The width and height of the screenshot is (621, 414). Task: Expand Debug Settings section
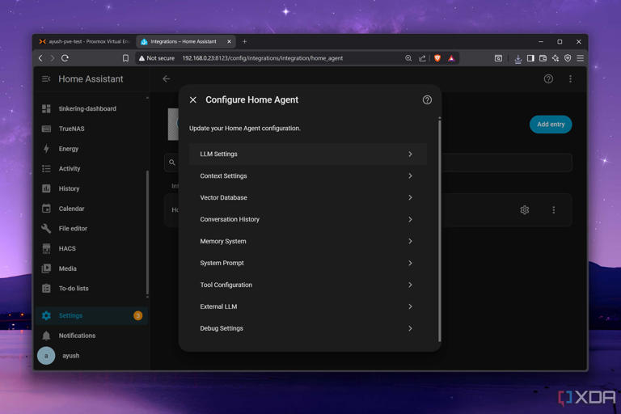[308, 328]
